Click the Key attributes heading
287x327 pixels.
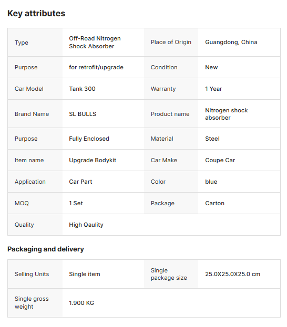(x=36, y=13)
